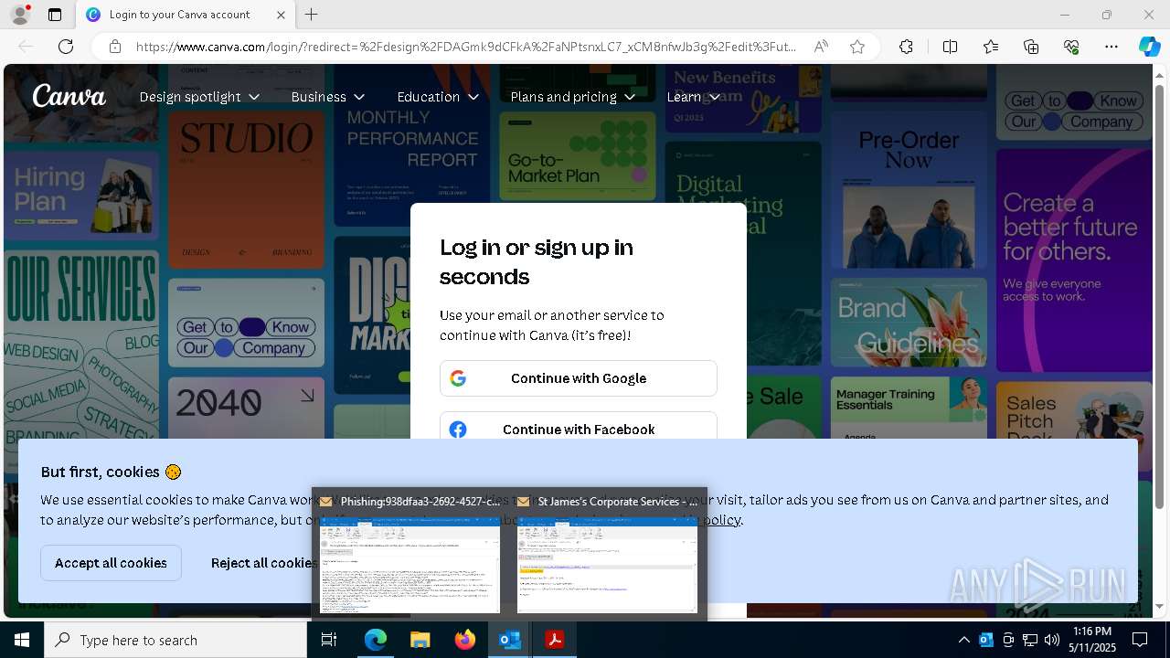Go back in browser
This screenshot has height=658, width=1170.
(27, 47)
